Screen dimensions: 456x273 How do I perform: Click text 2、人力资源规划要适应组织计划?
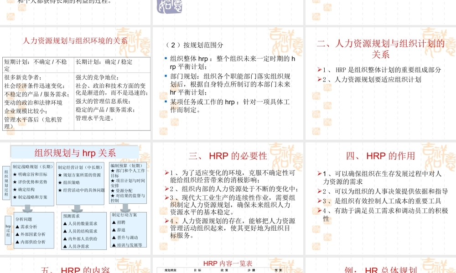(x=372, y=80)
